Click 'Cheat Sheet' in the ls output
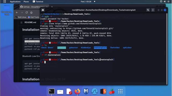This screenshot has height=96, width=172. [47, 48]
